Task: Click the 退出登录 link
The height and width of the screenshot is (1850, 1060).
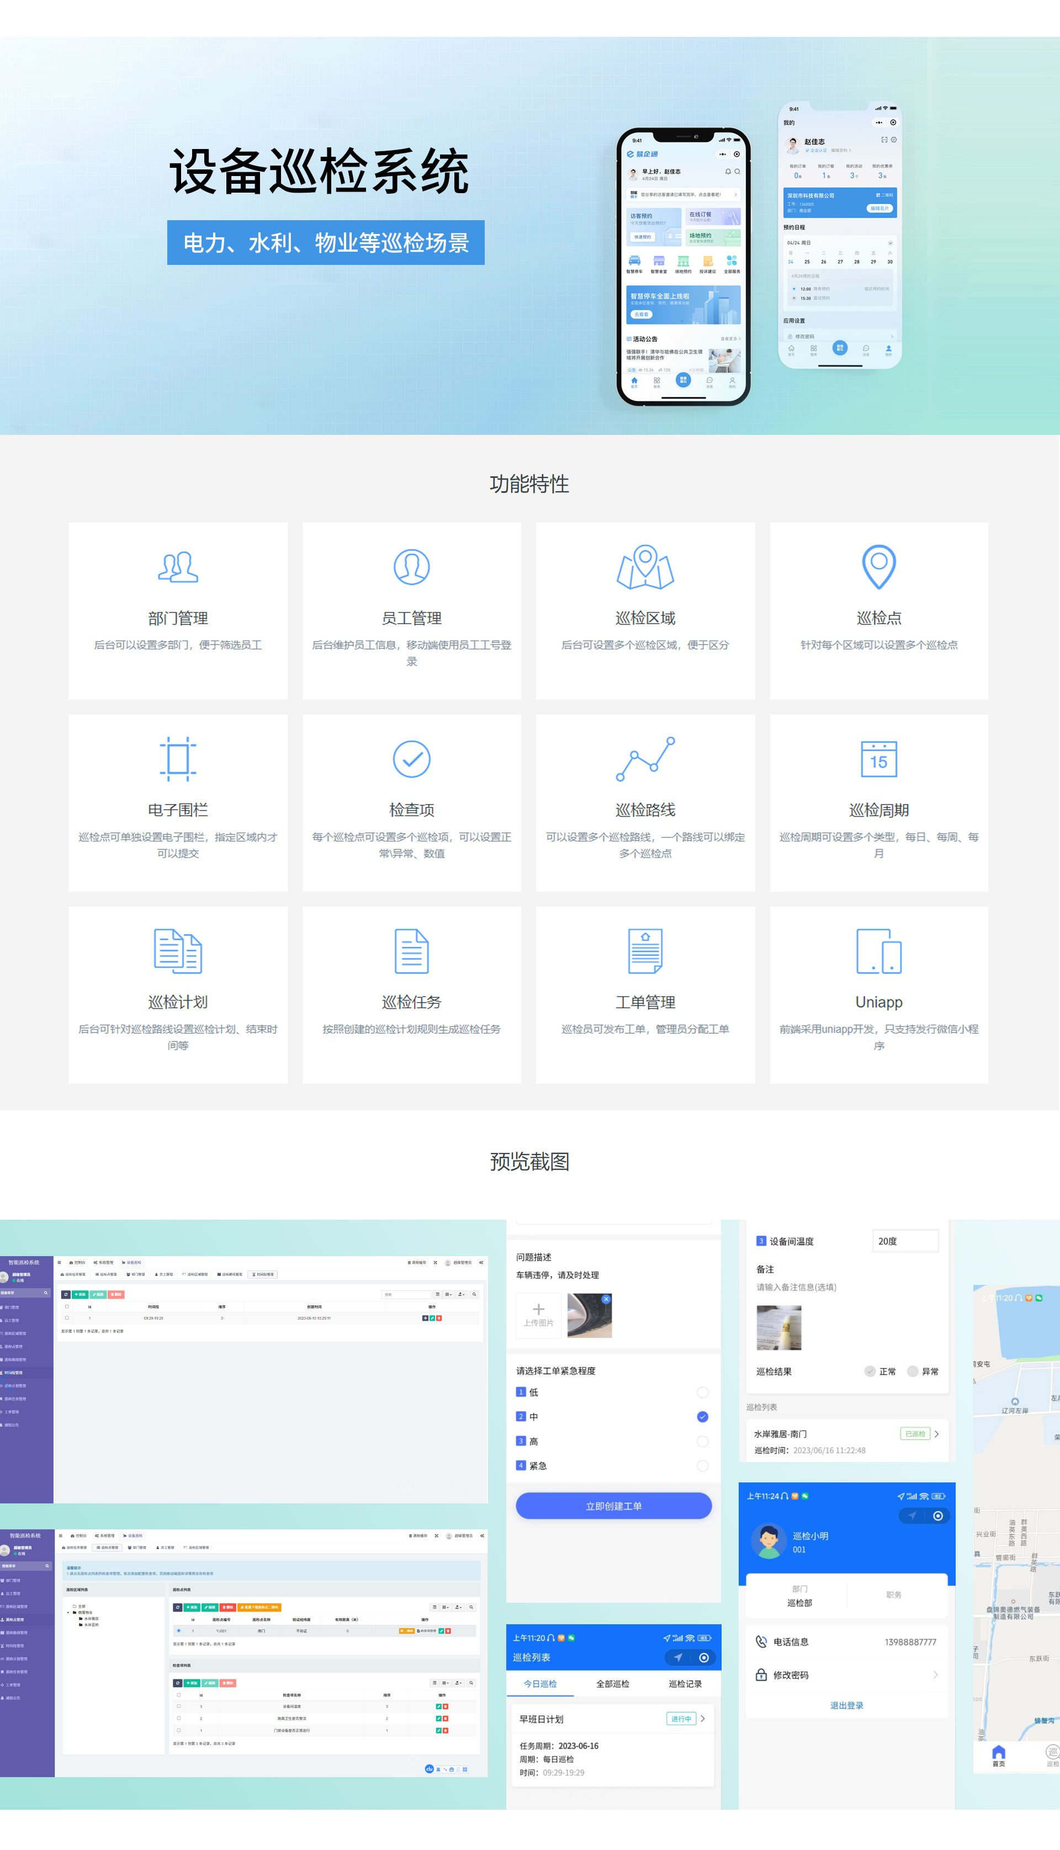Action: point(846,1705)
